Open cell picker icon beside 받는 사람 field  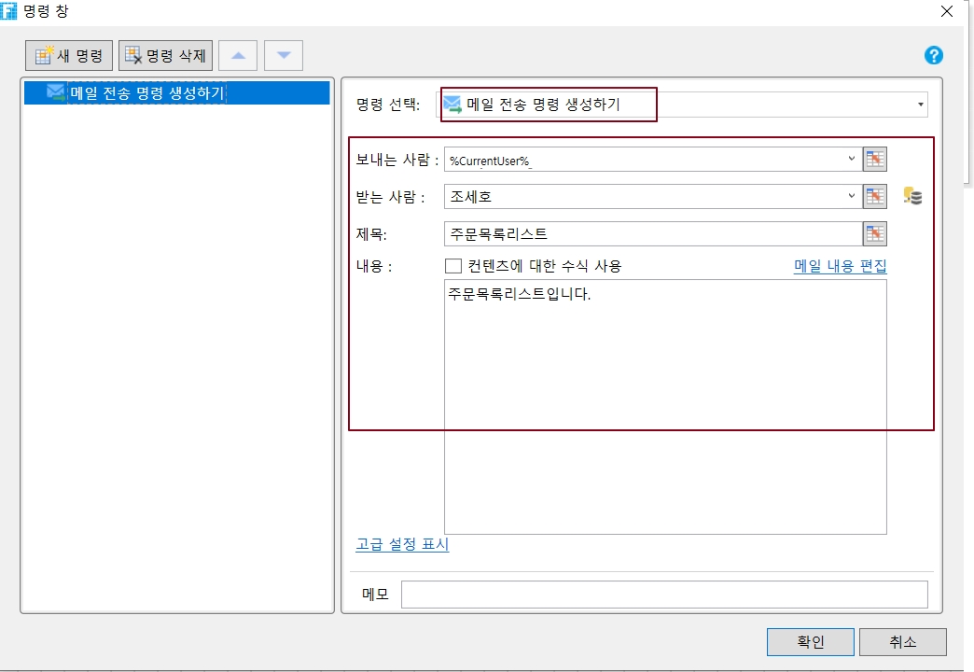click(x=874, y=196)
